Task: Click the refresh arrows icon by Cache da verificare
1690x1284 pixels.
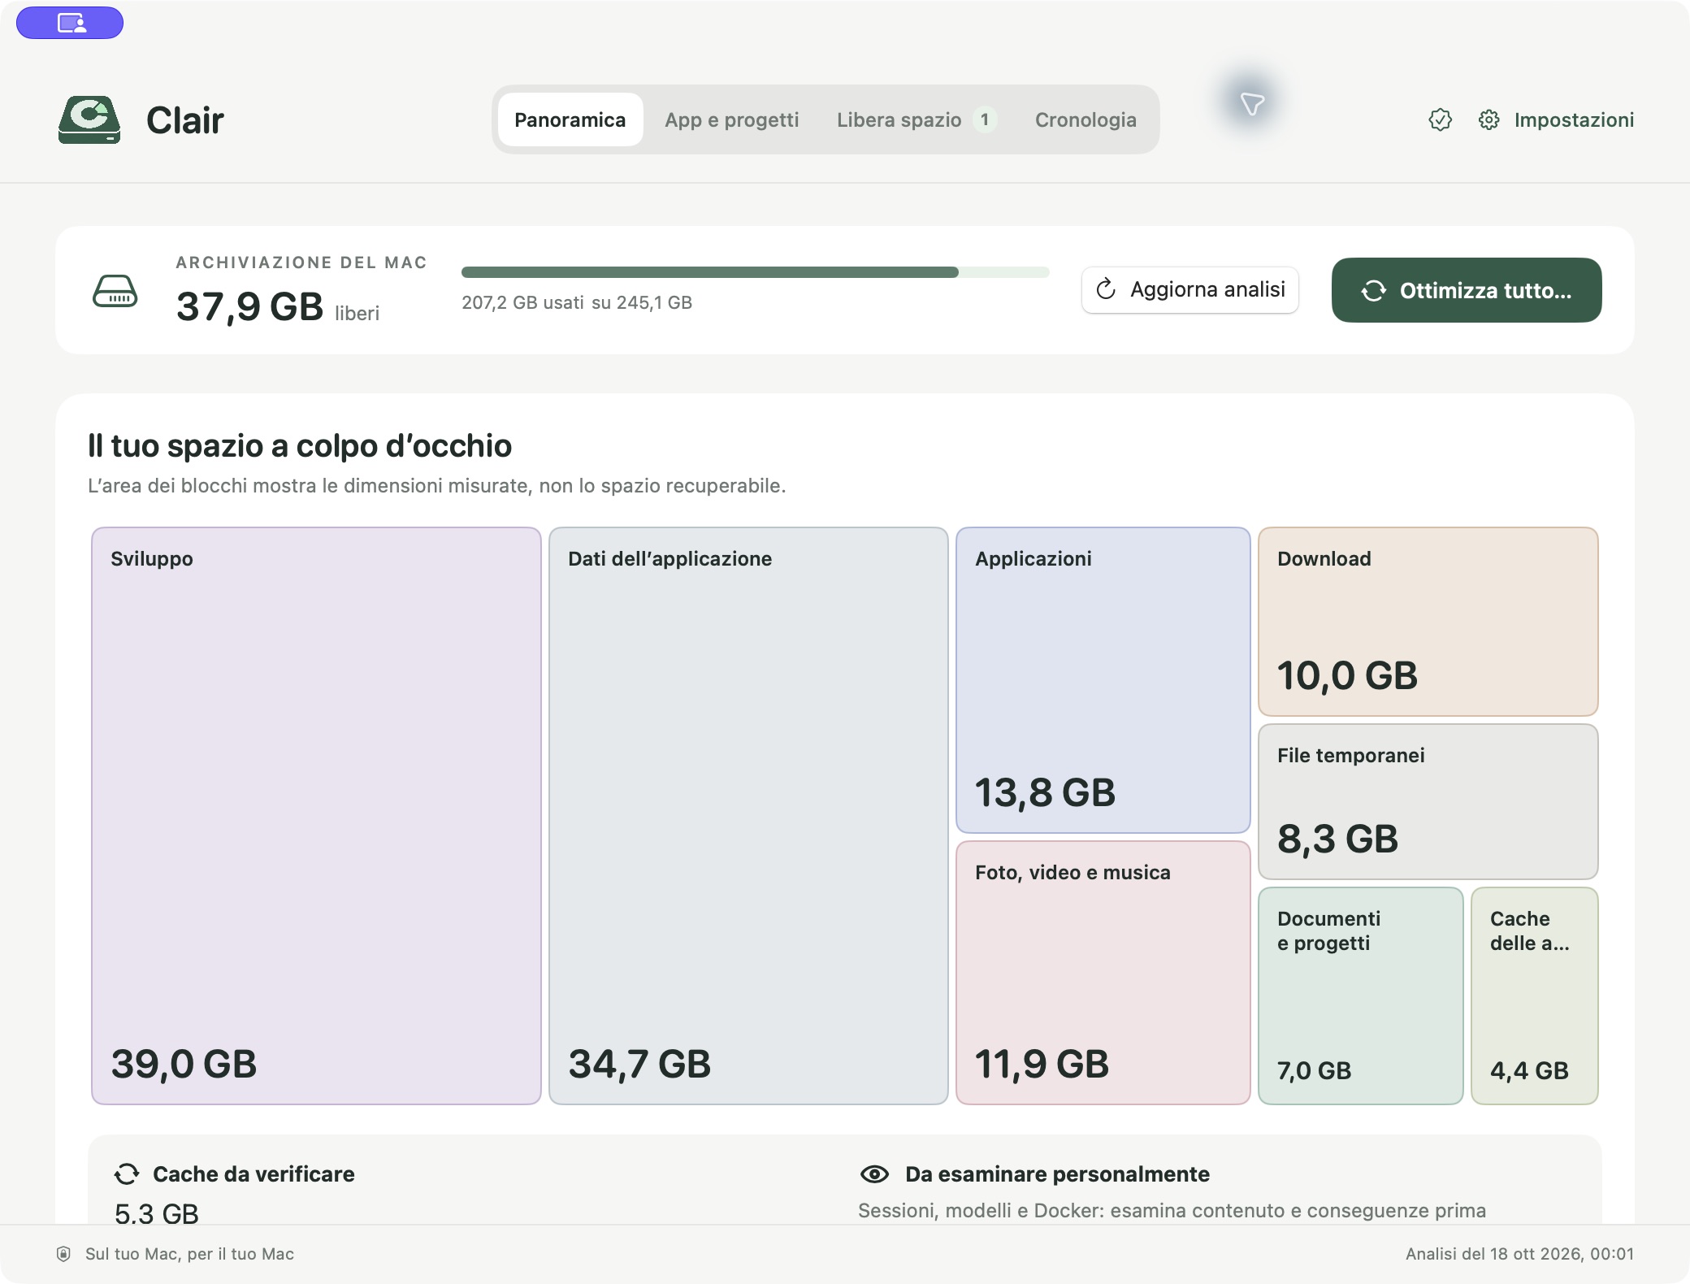Action: tap(127, 1174)
